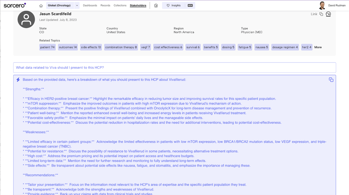Click the 'Potential for resistance' bullet line
The width and height of the screenshot is (349, 195).
(x=131, y=151)
